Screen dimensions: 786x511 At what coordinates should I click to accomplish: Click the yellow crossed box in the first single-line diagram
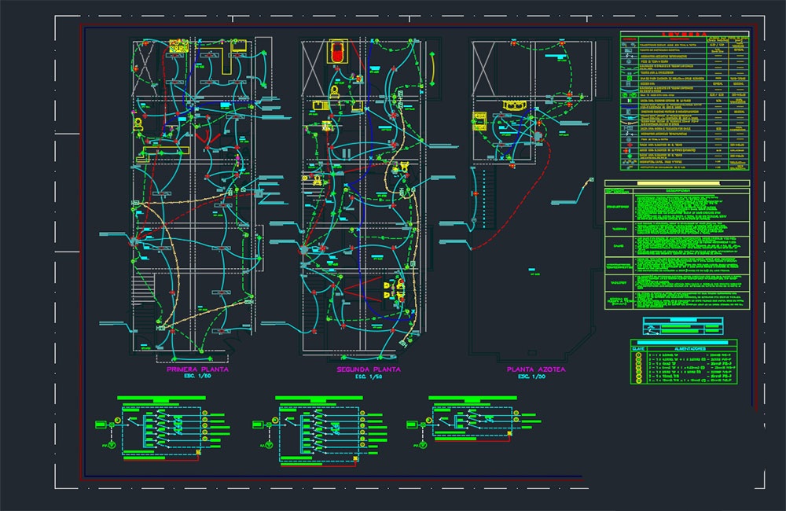199,452
